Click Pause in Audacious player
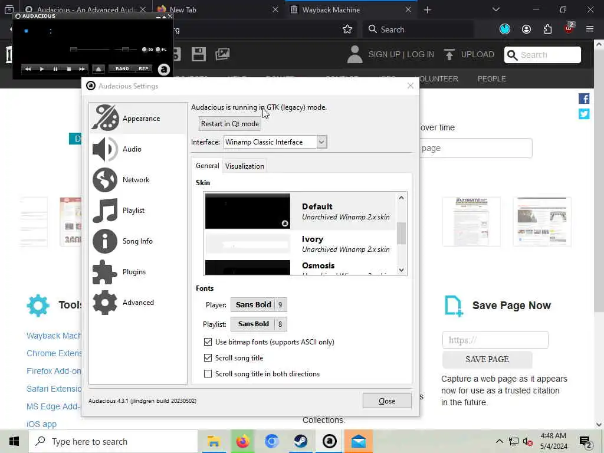This screenshot has height=453, width=604. pyautogui.click(x=55, y=69)
